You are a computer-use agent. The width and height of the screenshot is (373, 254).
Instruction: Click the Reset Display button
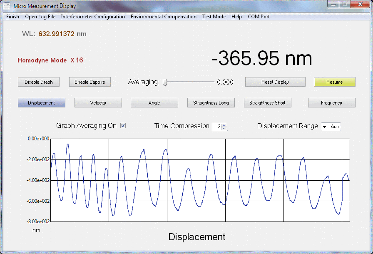pyautogui.click(x=275, y=82)
